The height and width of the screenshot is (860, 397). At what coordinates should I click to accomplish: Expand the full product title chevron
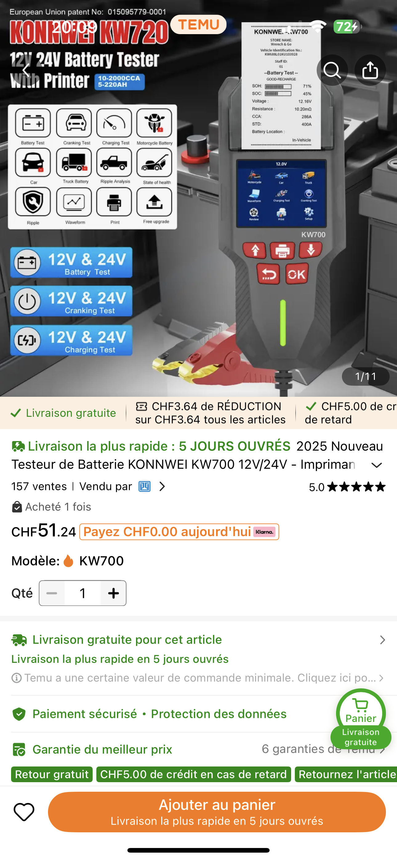pyautogui.click(x=377, y=465)
